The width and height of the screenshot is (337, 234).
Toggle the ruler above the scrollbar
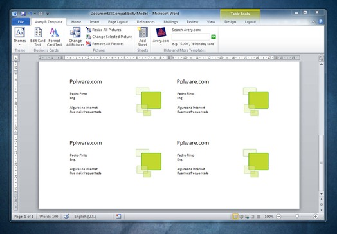321,58
